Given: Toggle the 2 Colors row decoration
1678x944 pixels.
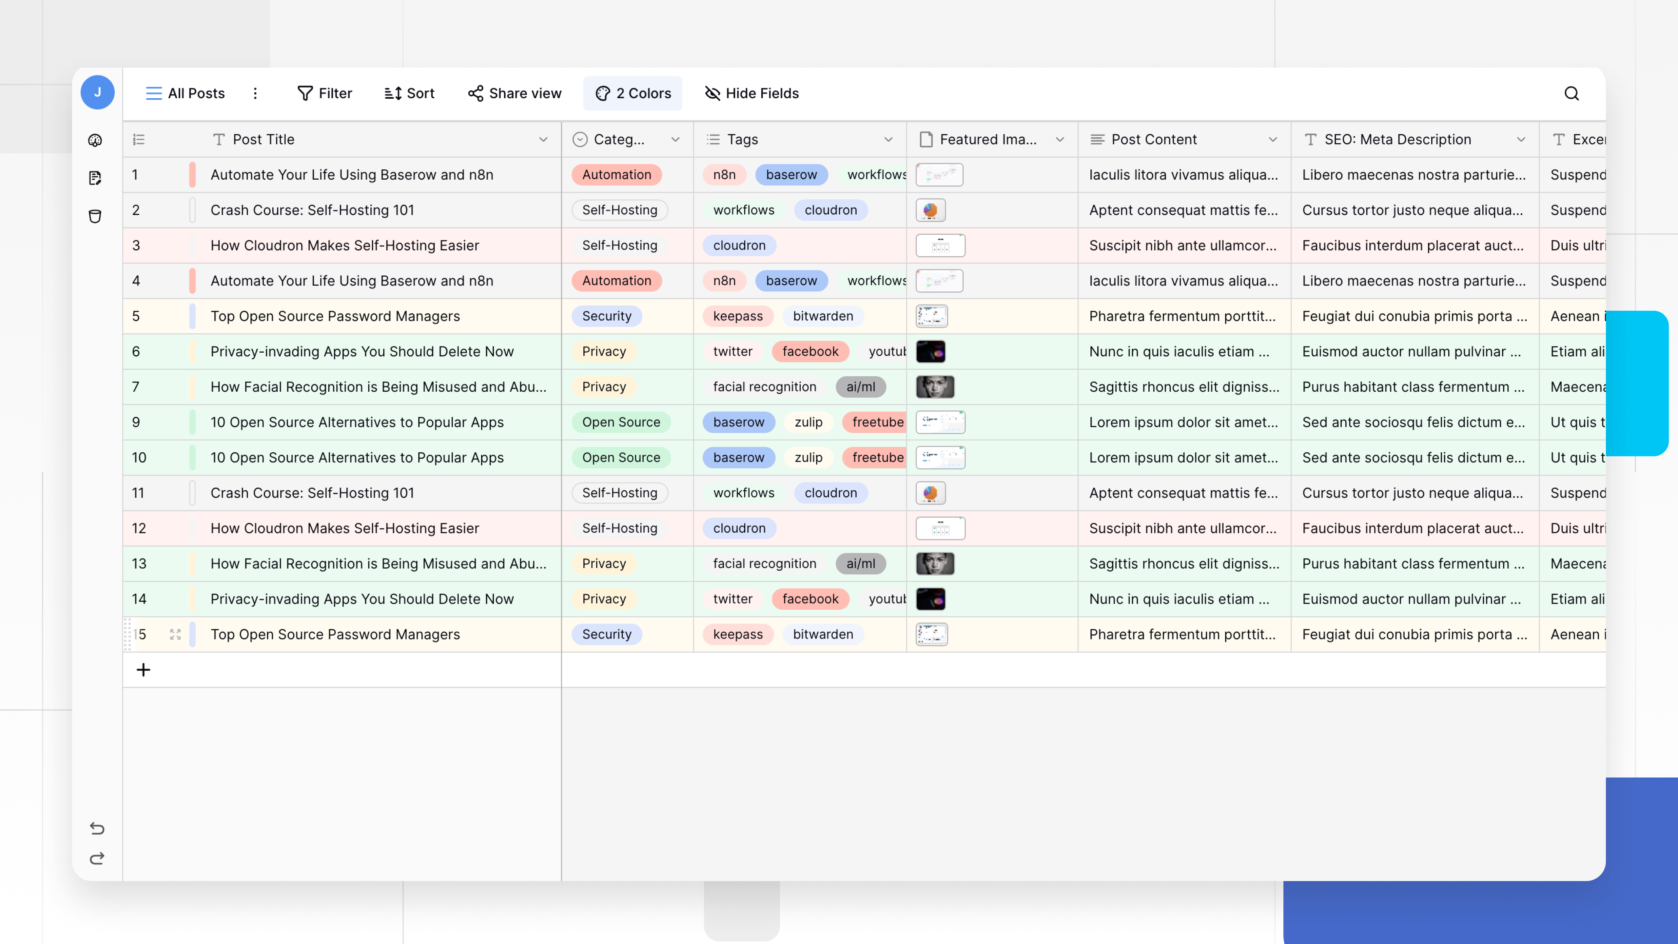Looking at the screenshot, I should (x=633, y=93).
